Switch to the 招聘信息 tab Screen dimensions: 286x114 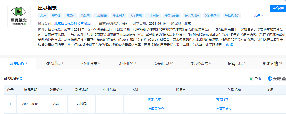click(x=236, y=63)
